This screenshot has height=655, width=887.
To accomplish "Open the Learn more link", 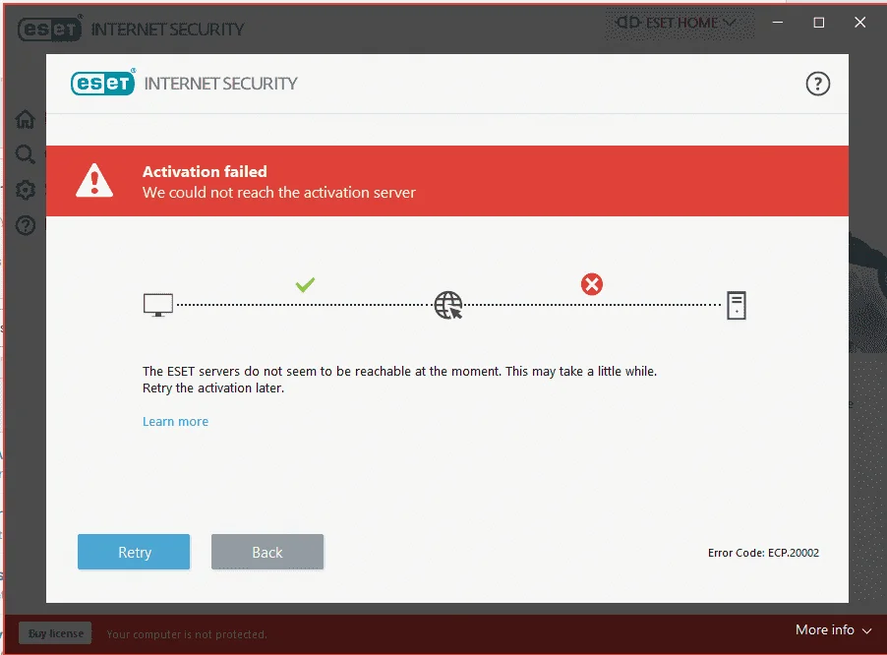I will coord(175,421).
